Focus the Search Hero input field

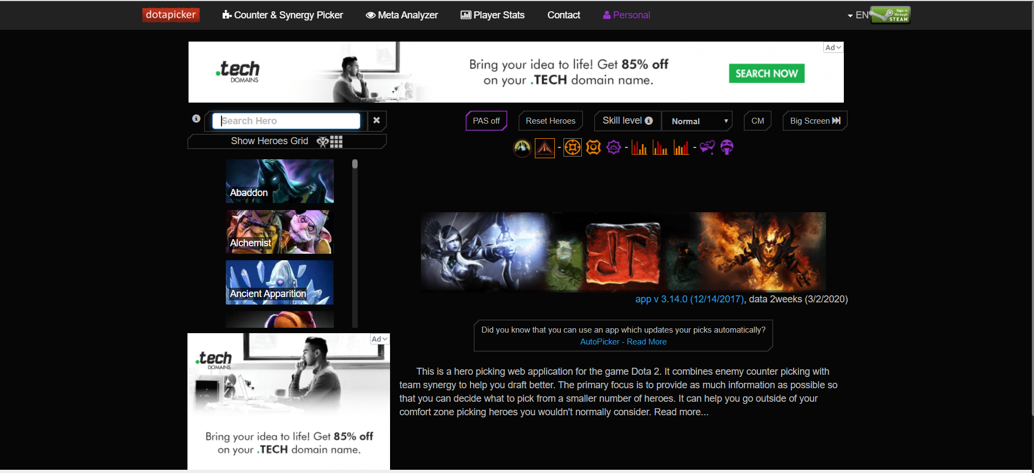click(x=286, y=121)
